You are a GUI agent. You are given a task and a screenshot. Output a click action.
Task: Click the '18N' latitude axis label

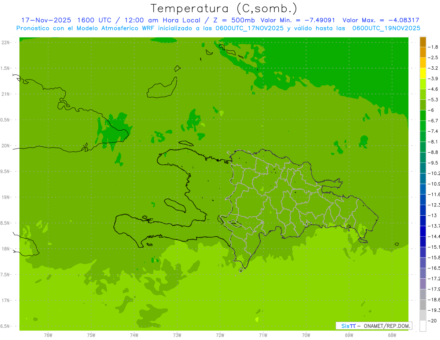(x=5, y=249)
